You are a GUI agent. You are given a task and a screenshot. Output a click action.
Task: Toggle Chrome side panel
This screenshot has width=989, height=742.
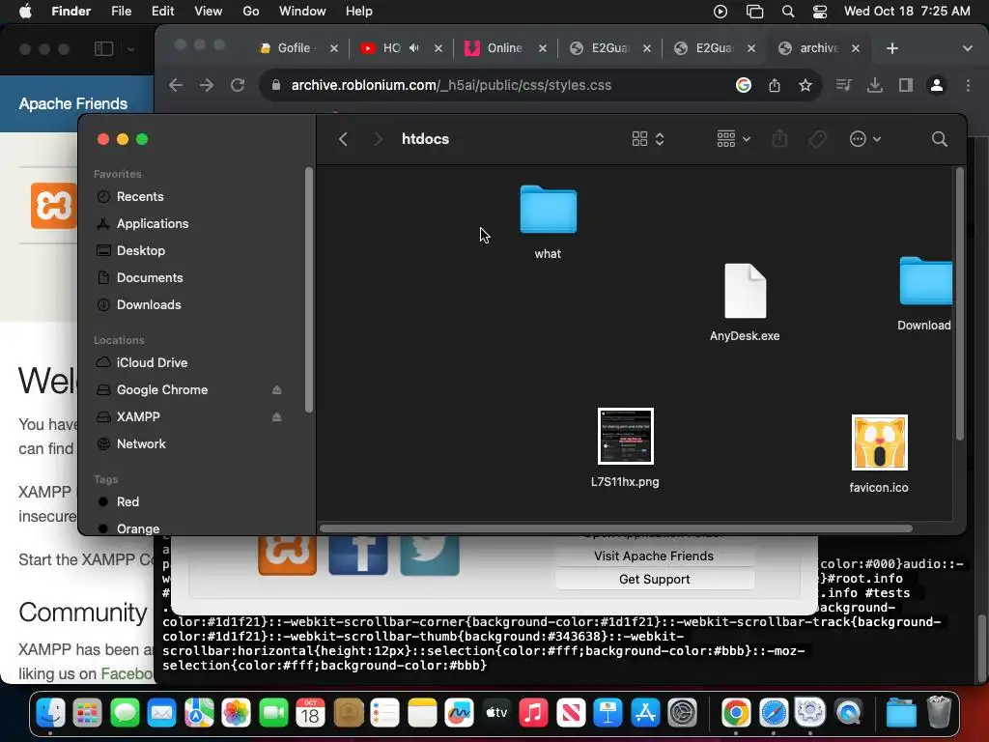point(906,85)
